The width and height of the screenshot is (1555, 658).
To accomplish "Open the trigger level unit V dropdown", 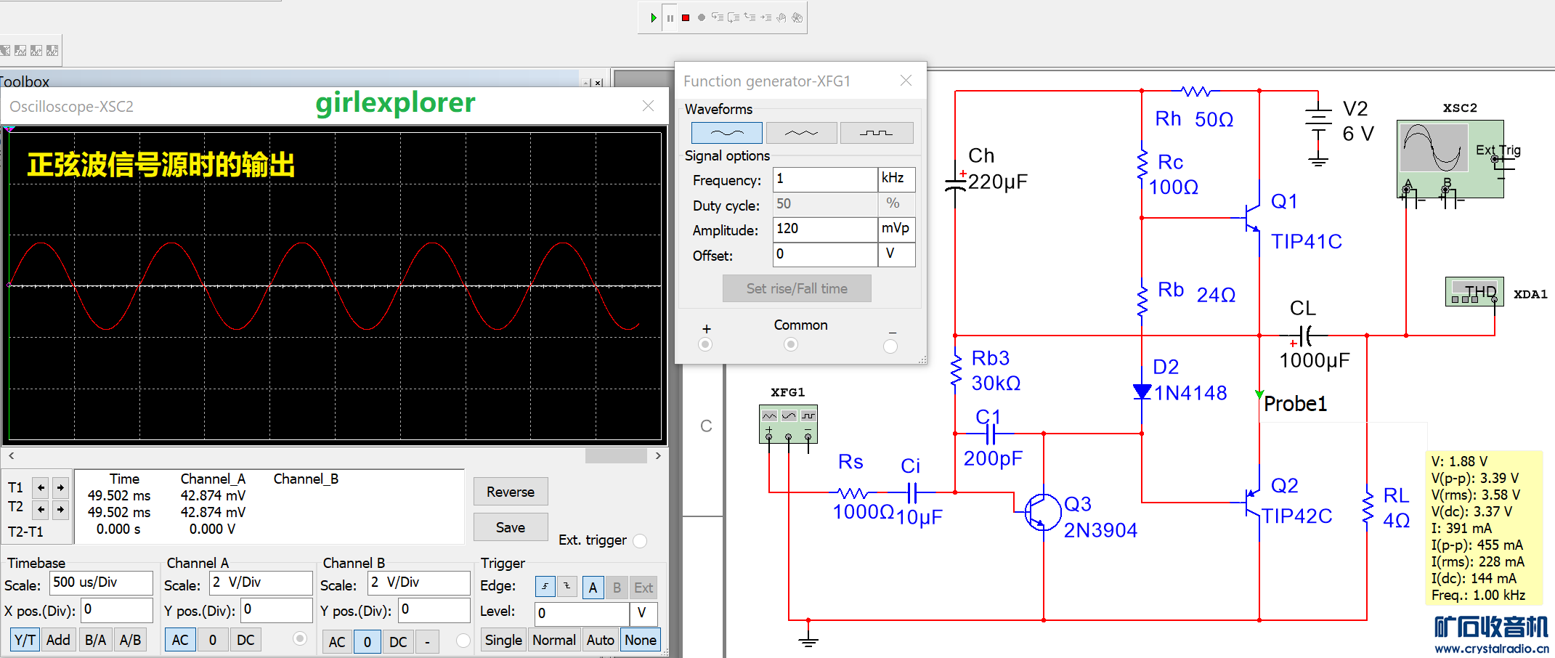I will coord(643,613).
